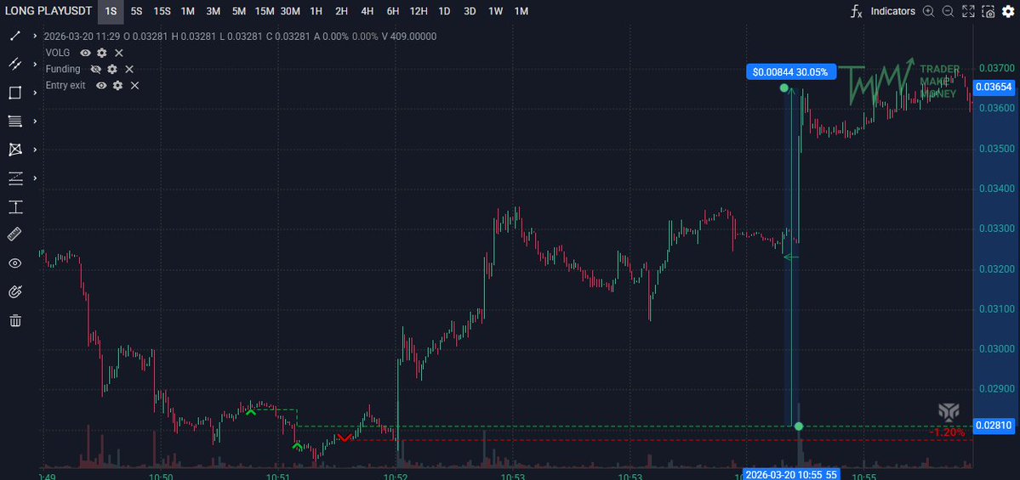The height and width of the screenshot is (480, 1020).
Task: Zoom out of the chart
Action: pyautogui.click(x=948, y=11)
